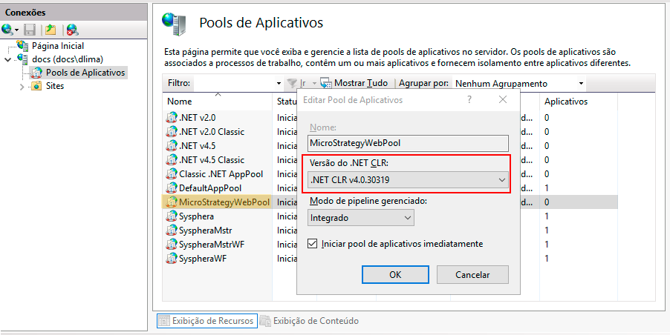The width and height of the screenshot is (670, 335).
Task: Click the SyspheraMstrWF pool icon
Action: tap(172, 245)
